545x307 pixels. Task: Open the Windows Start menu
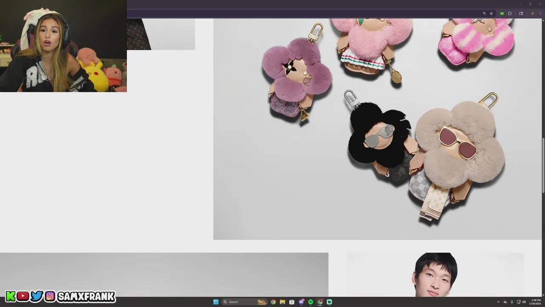coord(216,302)
